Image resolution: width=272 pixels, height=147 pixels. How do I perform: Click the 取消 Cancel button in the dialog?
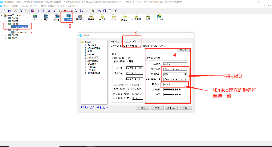tap(157, 108)
